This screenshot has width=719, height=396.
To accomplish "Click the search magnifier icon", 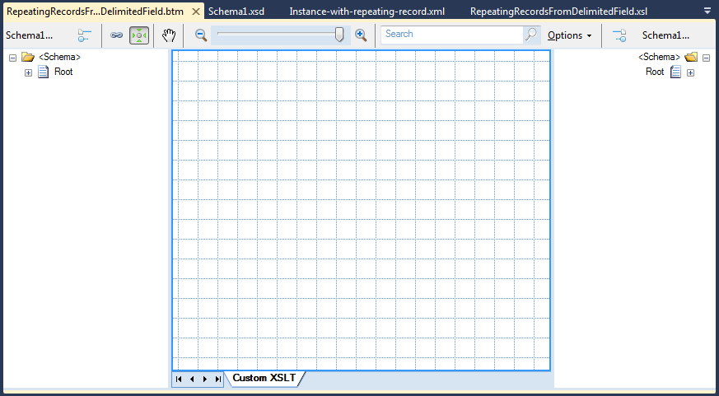I will 531,35.
